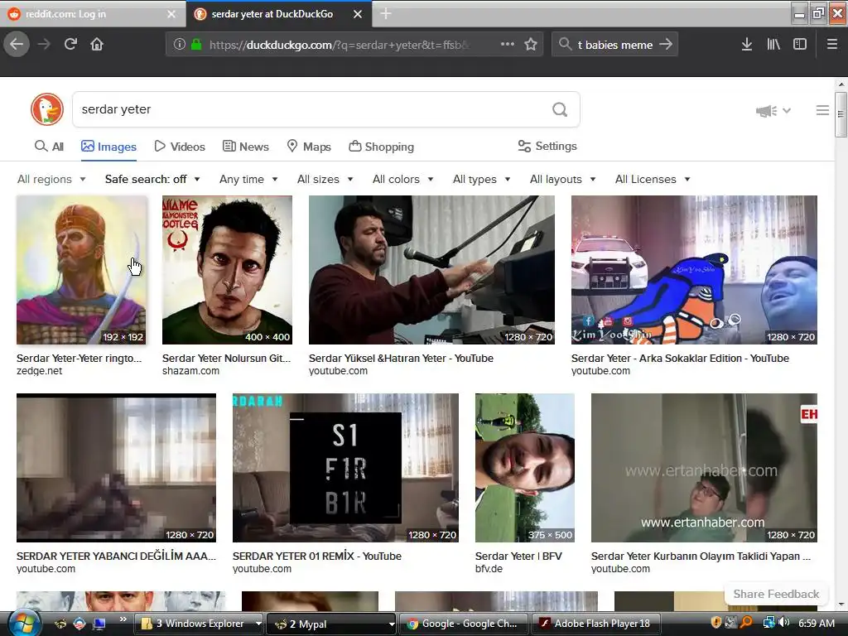
Task: Switch to the Google Chrome taskbar window
Action: 464,624
